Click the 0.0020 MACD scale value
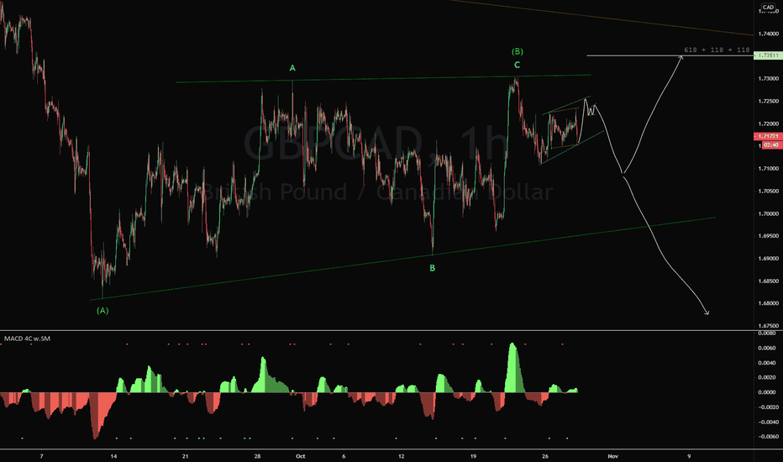Image resolution: width=783 pixels, height=462 pixels. point(767,378)
